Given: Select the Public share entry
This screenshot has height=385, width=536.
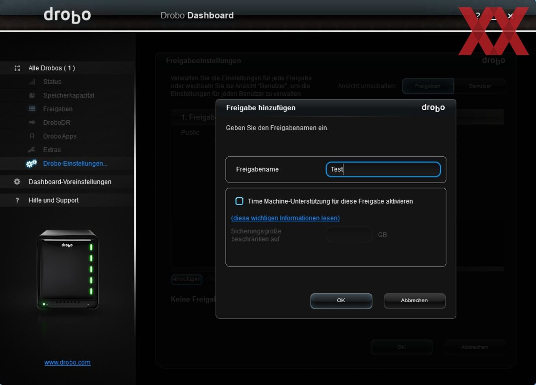Looking at the screenshot, I should [x=190, y=132].
